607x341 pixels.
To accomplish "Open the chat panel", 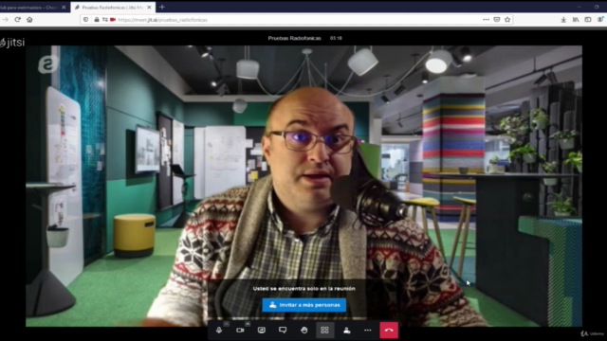I will 283,331.
